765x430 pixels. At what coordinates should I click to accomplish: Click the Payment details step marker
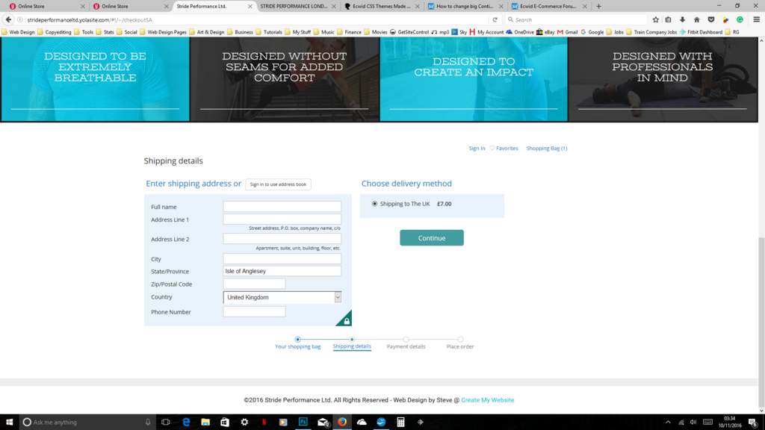click(406, 340)
